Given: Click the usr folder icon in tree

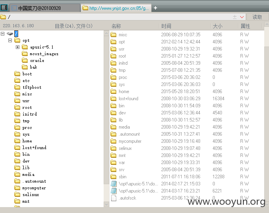Looking at the screenshot, I should coord(17,101).
